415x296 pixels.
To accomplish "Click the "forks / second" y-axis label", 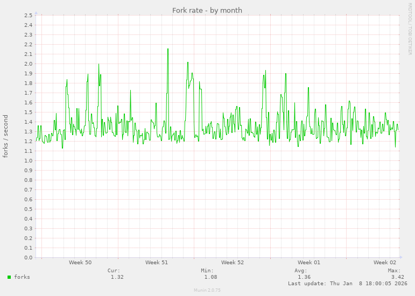I will coord(6,136).
